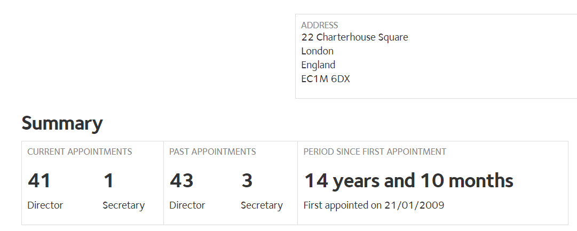This screenshot has width=577, height=231.
Task: Click PERIOD SINCE FIRST APPOINTMENT label
Action: pyautogui.click(x=375, y=152)
